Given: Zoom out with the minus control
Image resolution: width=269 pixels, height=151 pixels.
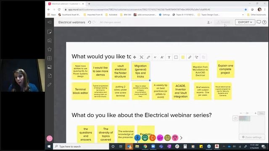Looking at the screenshot, I should click(x=241, y=113).
